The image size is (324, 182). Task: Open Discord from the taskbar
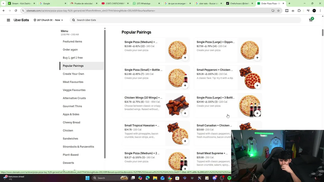click(x=214, y=178)
